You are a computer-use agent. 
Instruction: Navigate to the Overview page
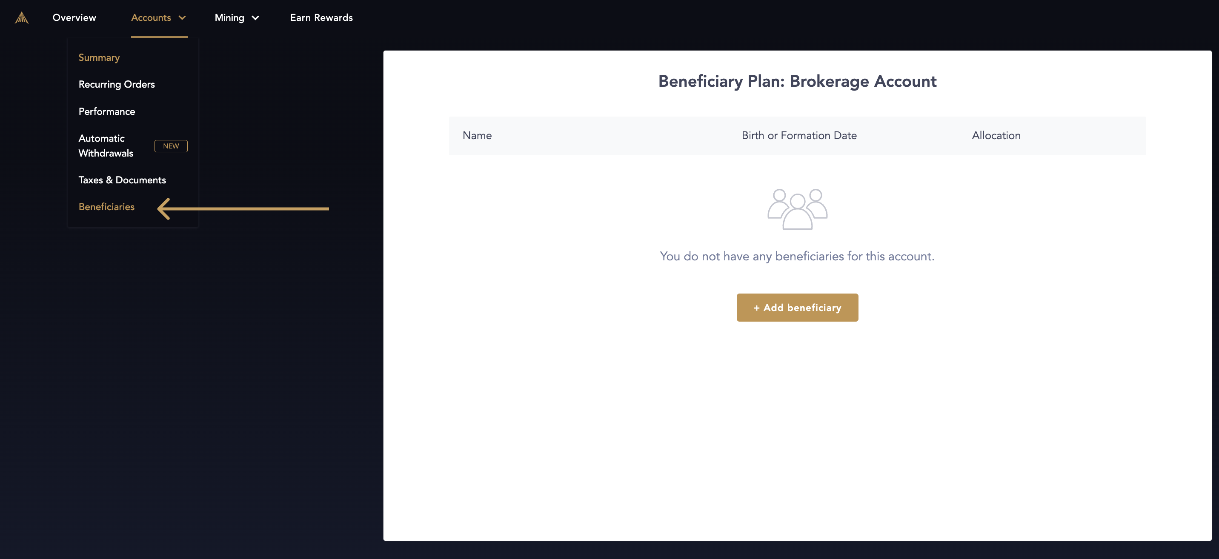coord(74,17)
